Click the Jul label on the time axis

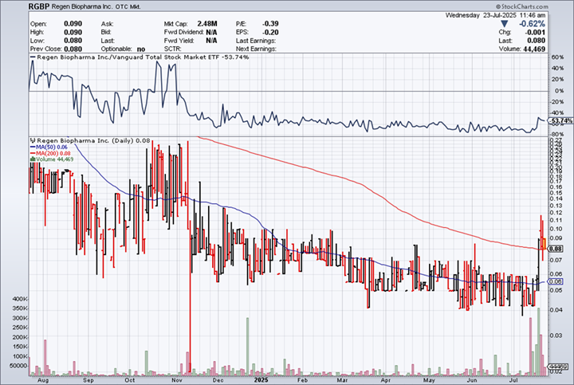(x=514, y=380)
